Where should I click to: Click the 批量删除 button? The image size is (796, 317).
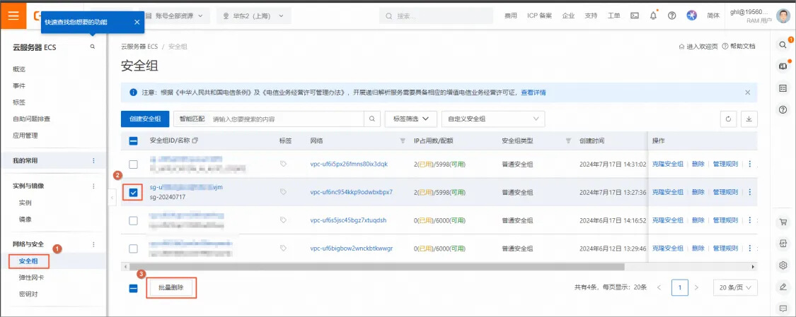point(171,288)
